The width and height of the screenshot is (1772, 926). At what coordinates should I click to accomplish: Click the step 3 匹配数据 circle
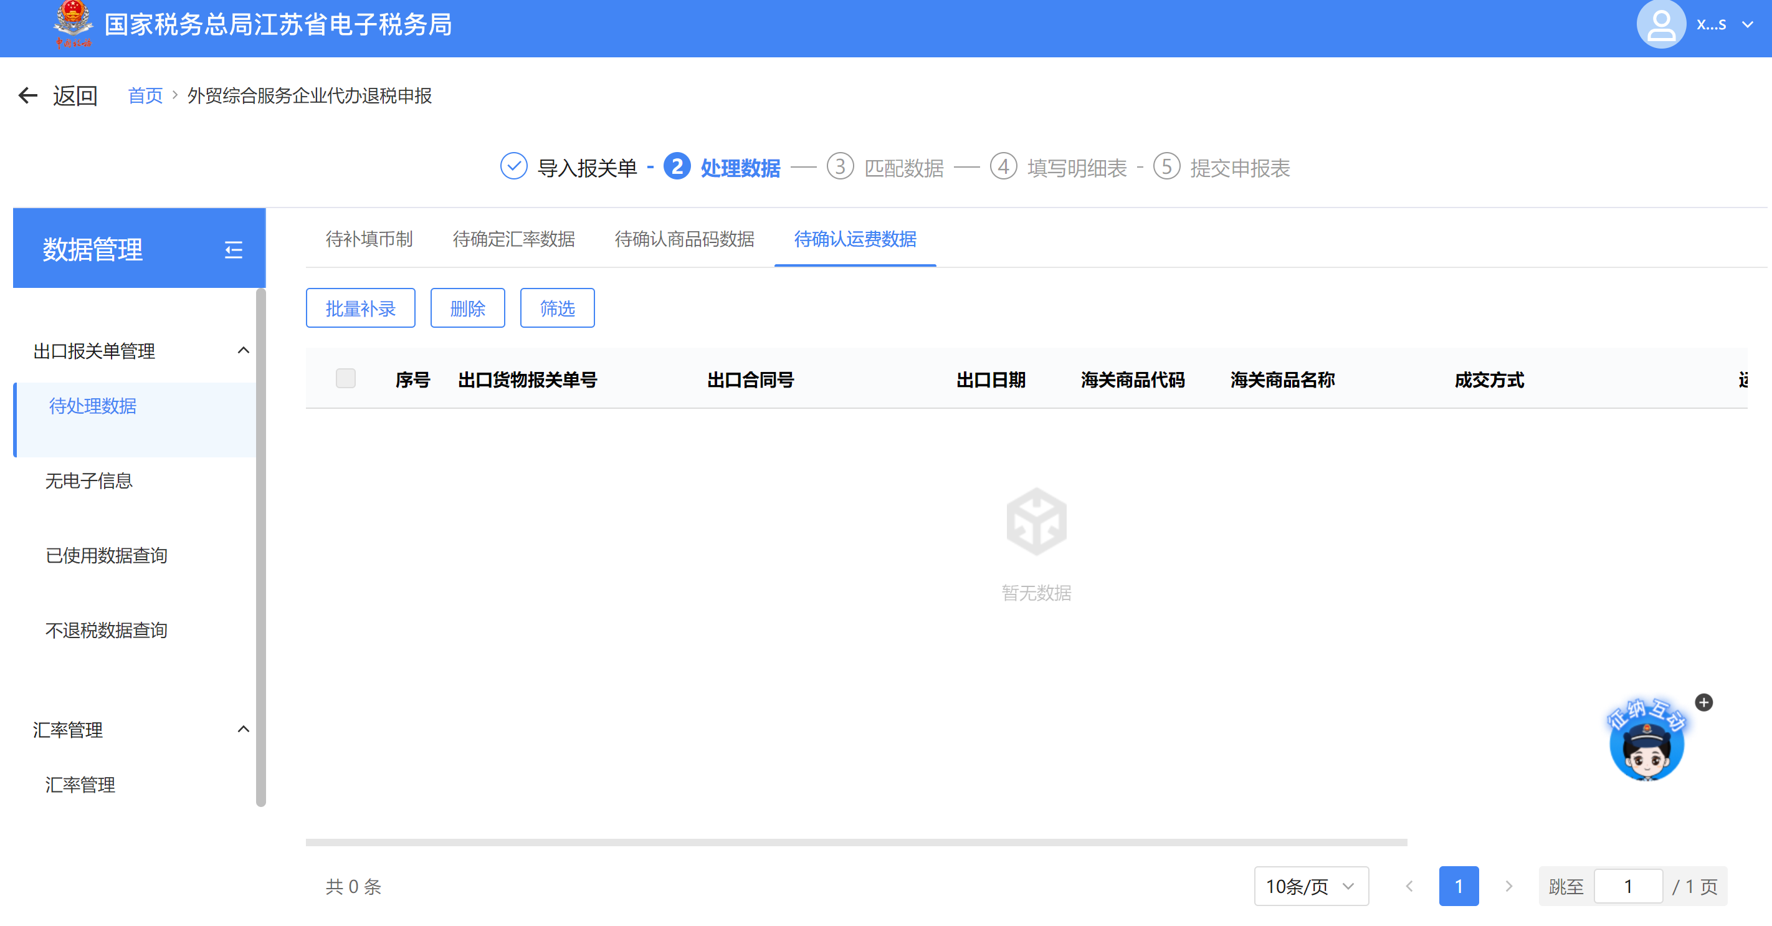pyautogui.click(x=839, y=166)
